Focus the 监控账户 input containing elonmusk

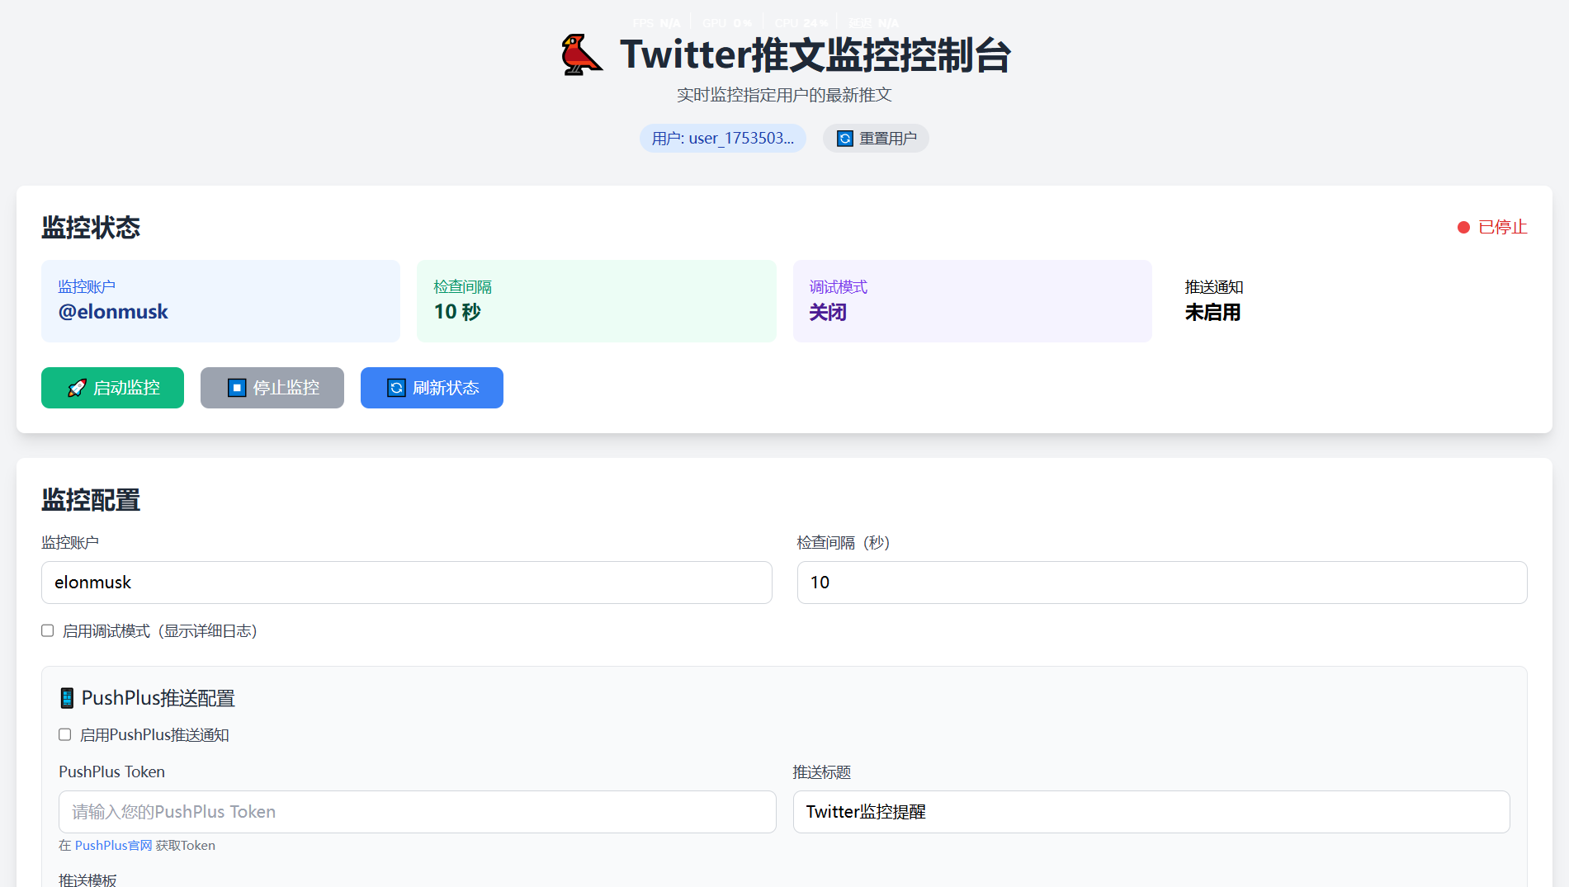(407, 583)
